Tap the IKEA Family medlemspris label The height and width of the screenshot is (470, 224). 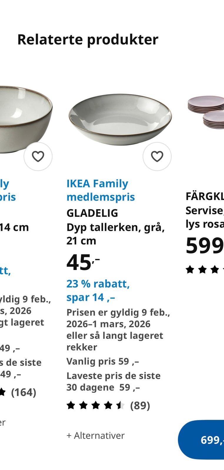pyautogui.click(x=101, y=190)
